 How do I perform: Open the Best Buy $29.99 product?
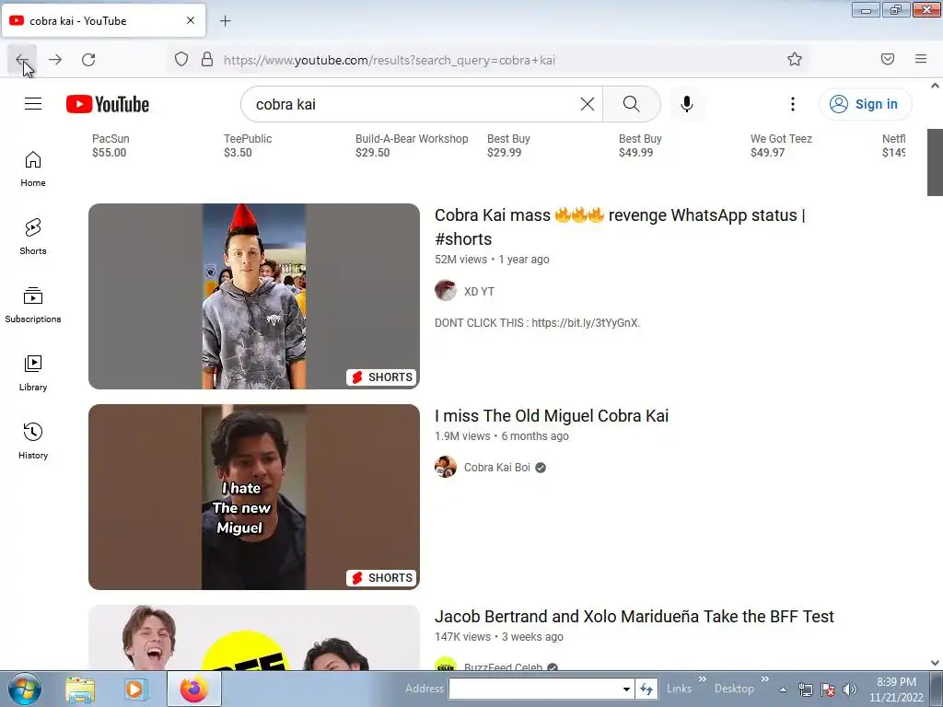(508, 145)
